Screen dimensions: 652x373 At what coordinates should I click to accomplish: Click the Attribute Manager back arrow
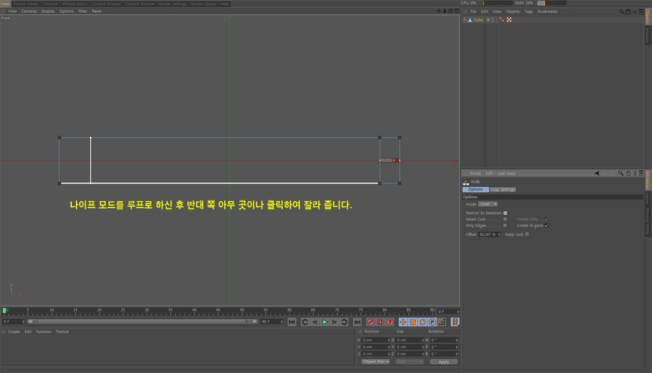597,173
